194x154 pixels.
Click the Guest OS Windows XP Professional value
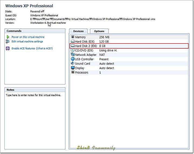pyautogui.click(x=44, y=15)
